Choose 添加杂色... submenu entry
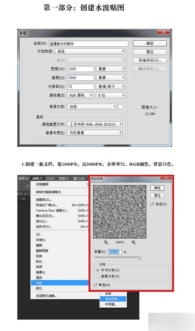The height and width of the screenshot is (331, 195). 113,299
